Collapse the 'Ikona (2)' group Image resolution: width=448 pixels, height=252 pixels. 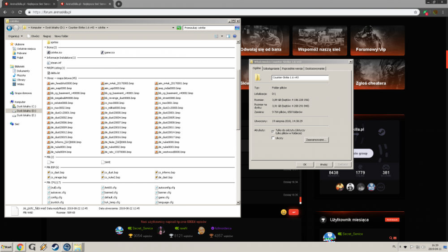45,47
